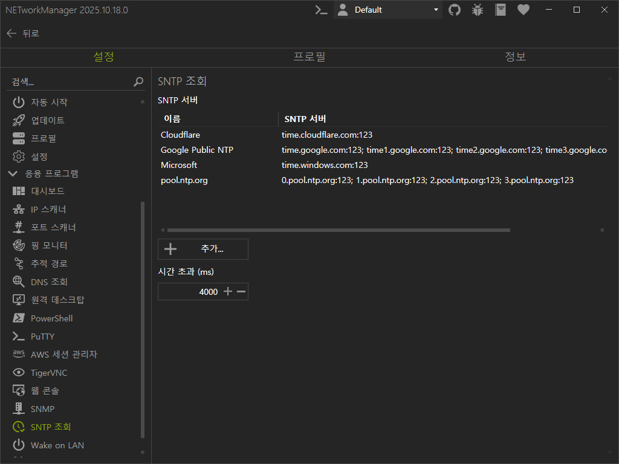Open the Default profile dropdown
619x464 pixels.
pos(387,10)
